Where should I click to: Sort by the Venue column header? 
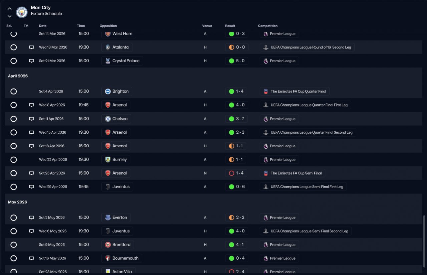[207, 26]
